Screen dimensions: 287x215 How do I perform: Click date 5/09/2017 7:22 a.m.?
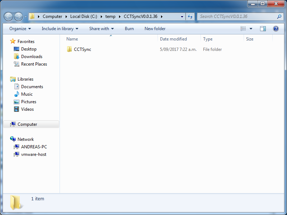coord(178,49)
